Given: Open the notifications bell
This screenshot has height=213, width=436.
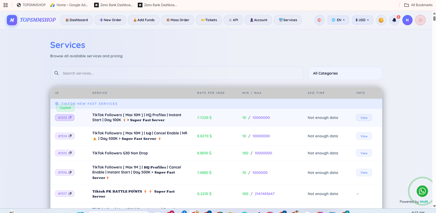Looking at the screenshot, I should click(394, 20).
